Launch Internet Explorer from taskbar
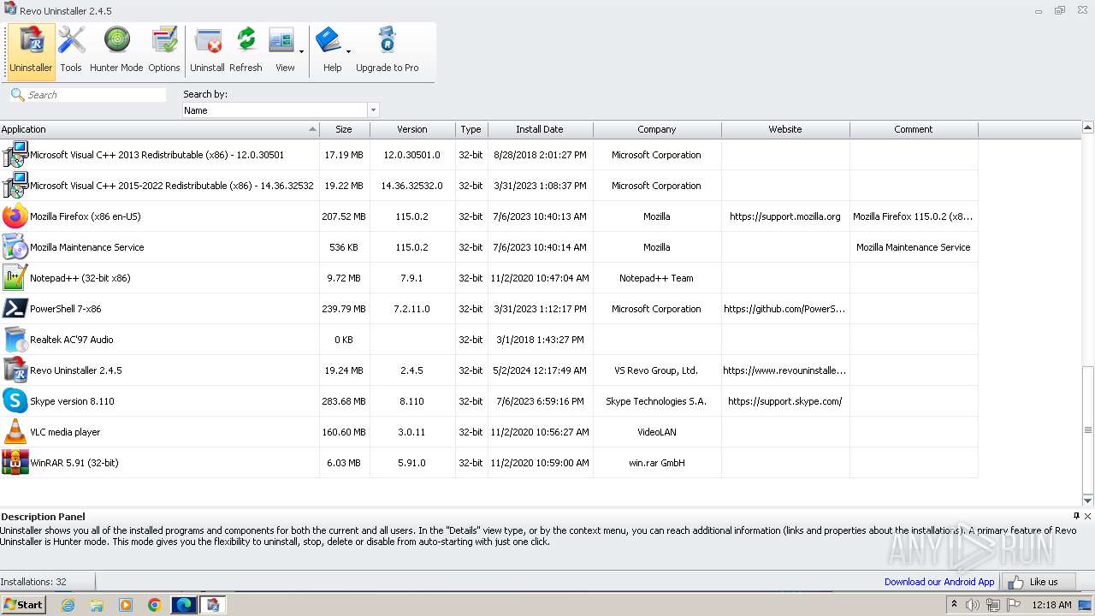The image size is (1095, 616). (x=68, y=605)
